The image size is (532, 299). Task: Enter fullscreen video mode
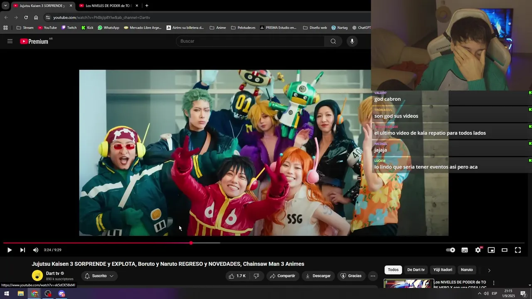click(518, 250)
